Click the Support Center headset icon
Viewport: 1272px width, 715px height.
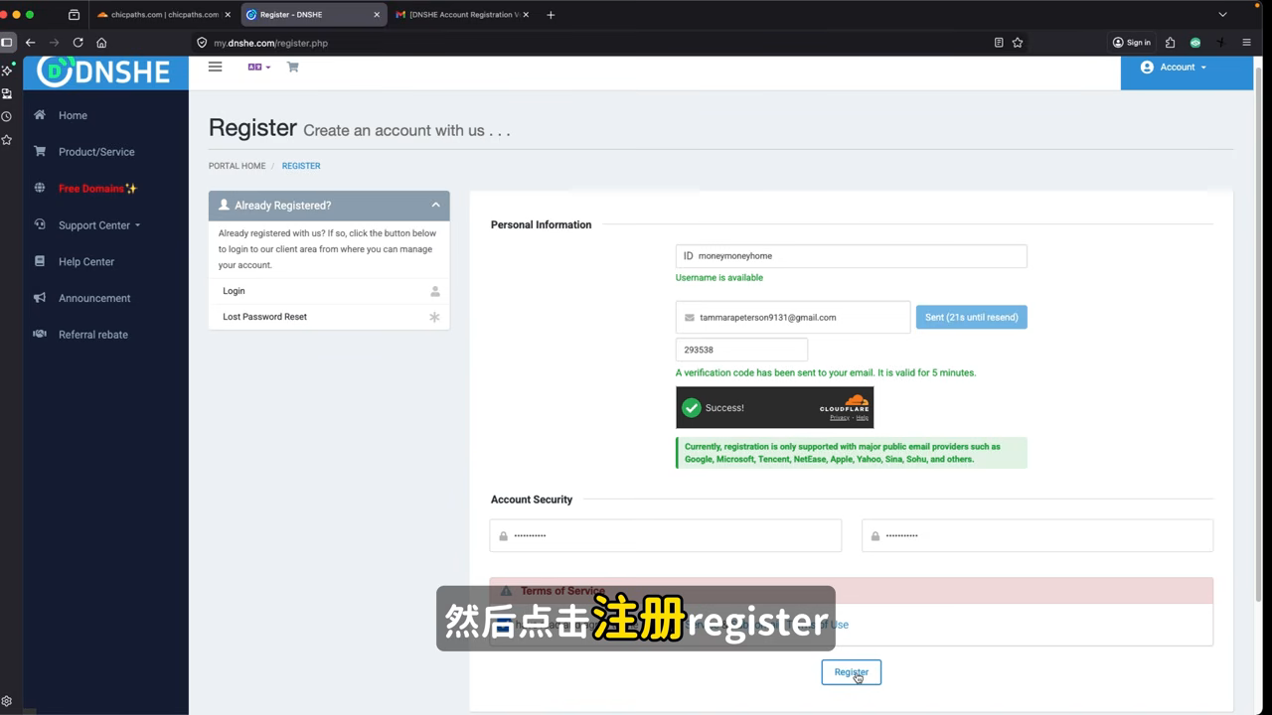click(x=40, y=224)
